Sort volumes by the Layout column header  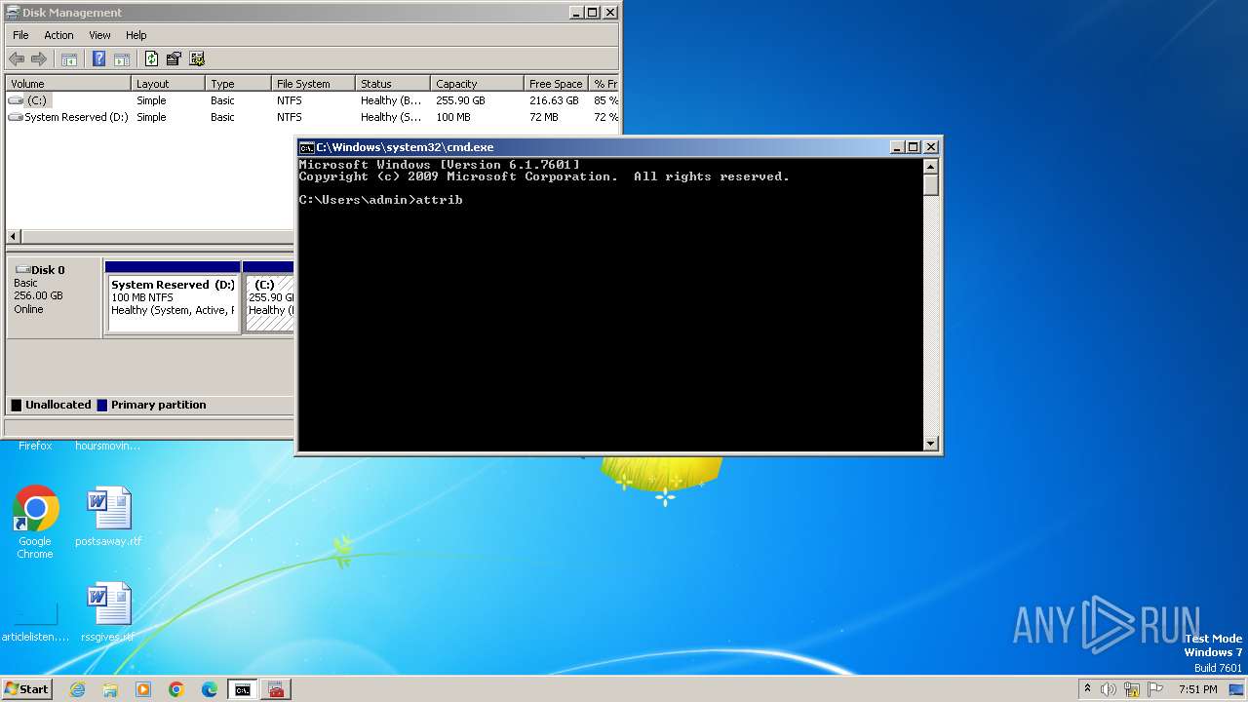click(168, 84)
